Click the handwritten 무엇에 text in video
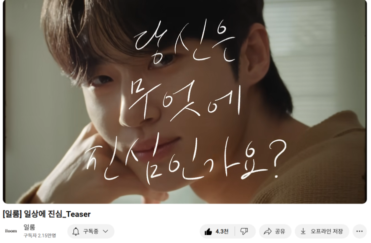This screenshot has height=243, width=371. pyautogui.click(x=185, y=99)
